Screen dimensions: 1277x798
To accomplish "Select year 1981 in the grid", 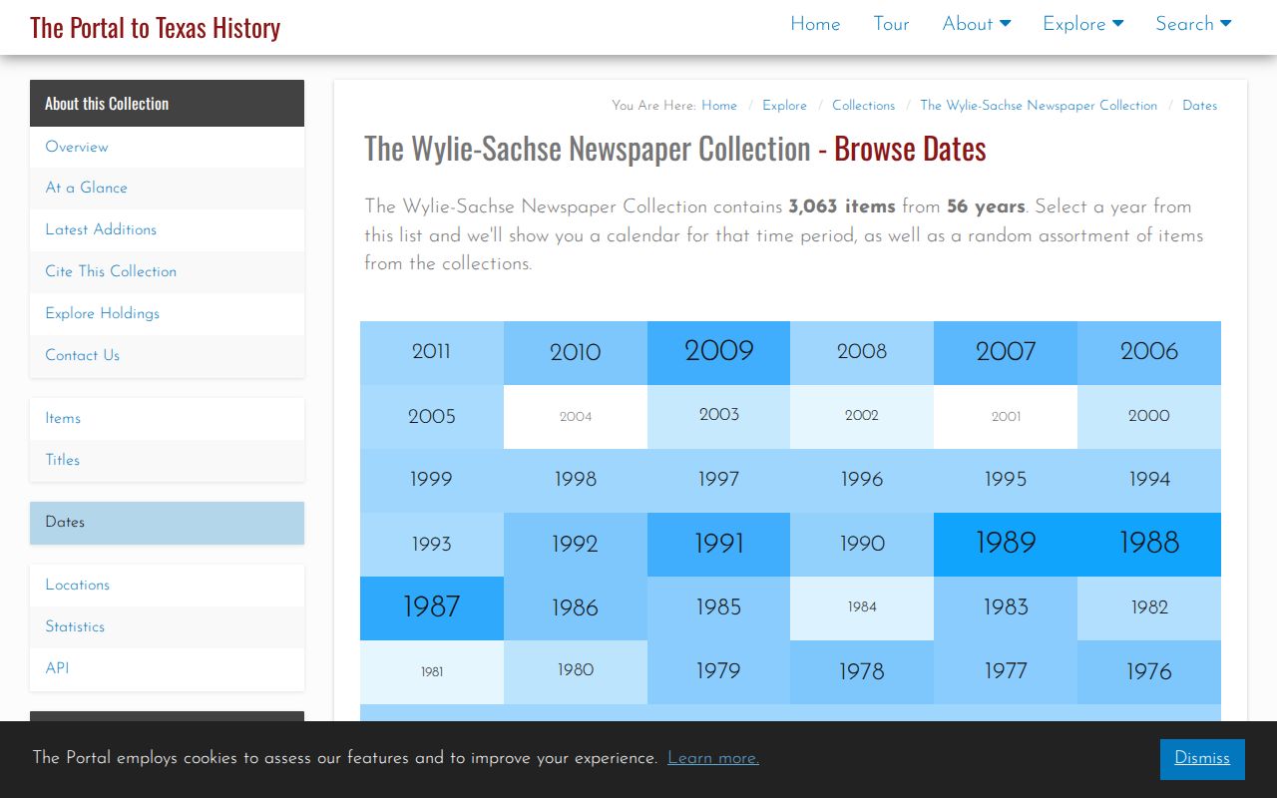I will click(x=432, y=671).
